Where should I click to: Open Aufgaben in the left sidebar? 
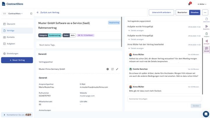(x=17, y=44)
